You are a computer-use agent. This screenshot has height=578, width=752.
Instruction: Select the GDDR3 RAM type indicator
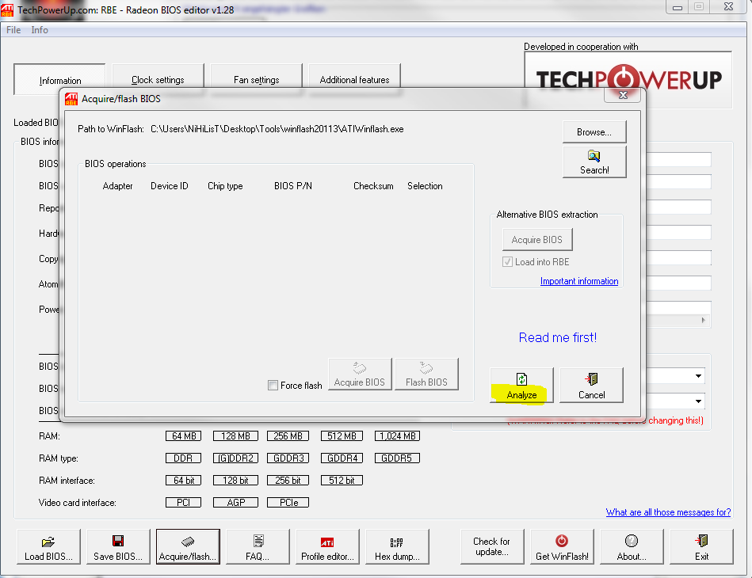click(x=288, y=458)
